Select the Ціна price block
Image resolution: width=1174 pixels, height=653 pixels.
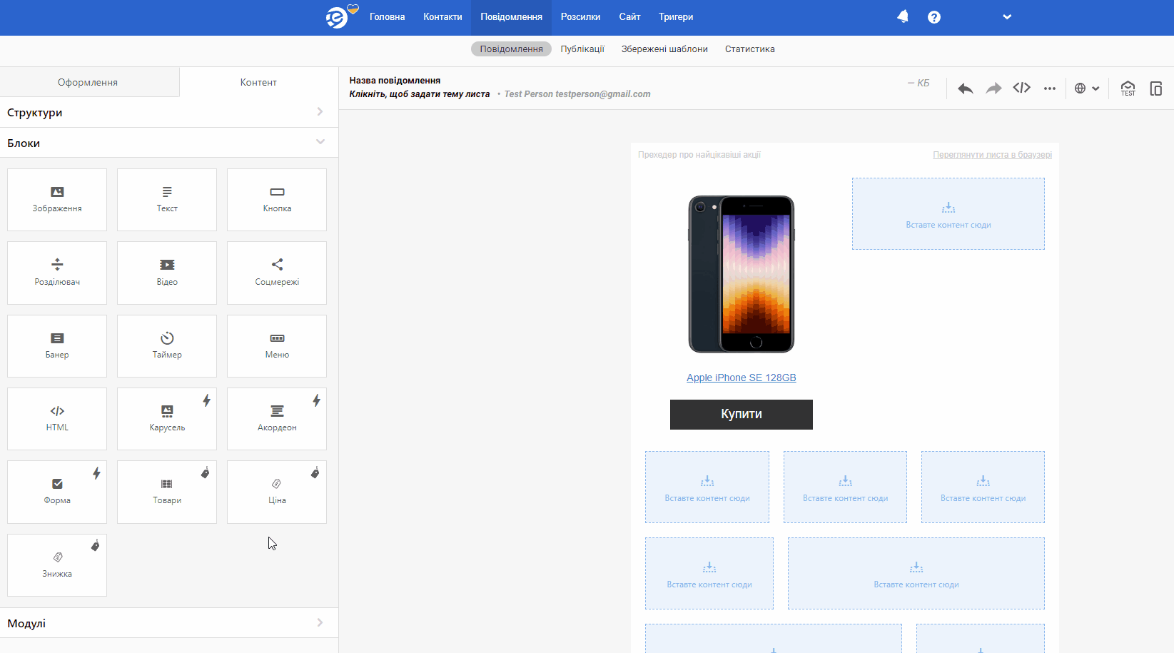click(x=277, y=492)
